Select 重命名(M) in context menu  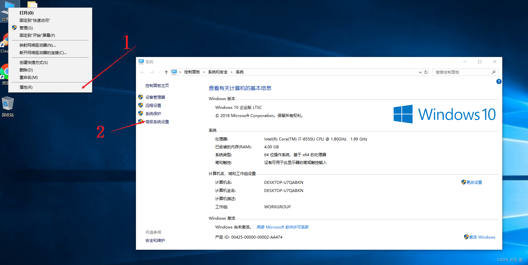point(50,78)
